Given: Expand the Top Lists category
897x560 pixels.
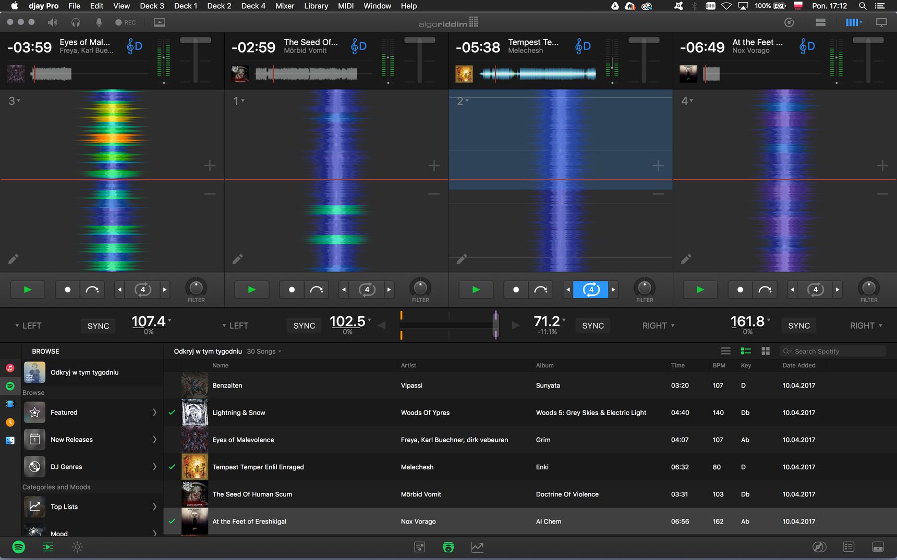Looking at the screenshot, I should coord(154,506).
